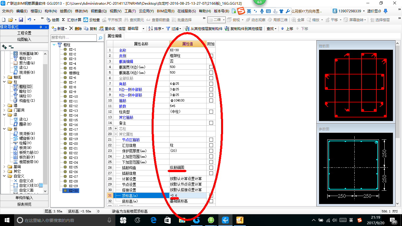
Task: Click 汇总计算 sum calculation button
Action: point(72,20)
